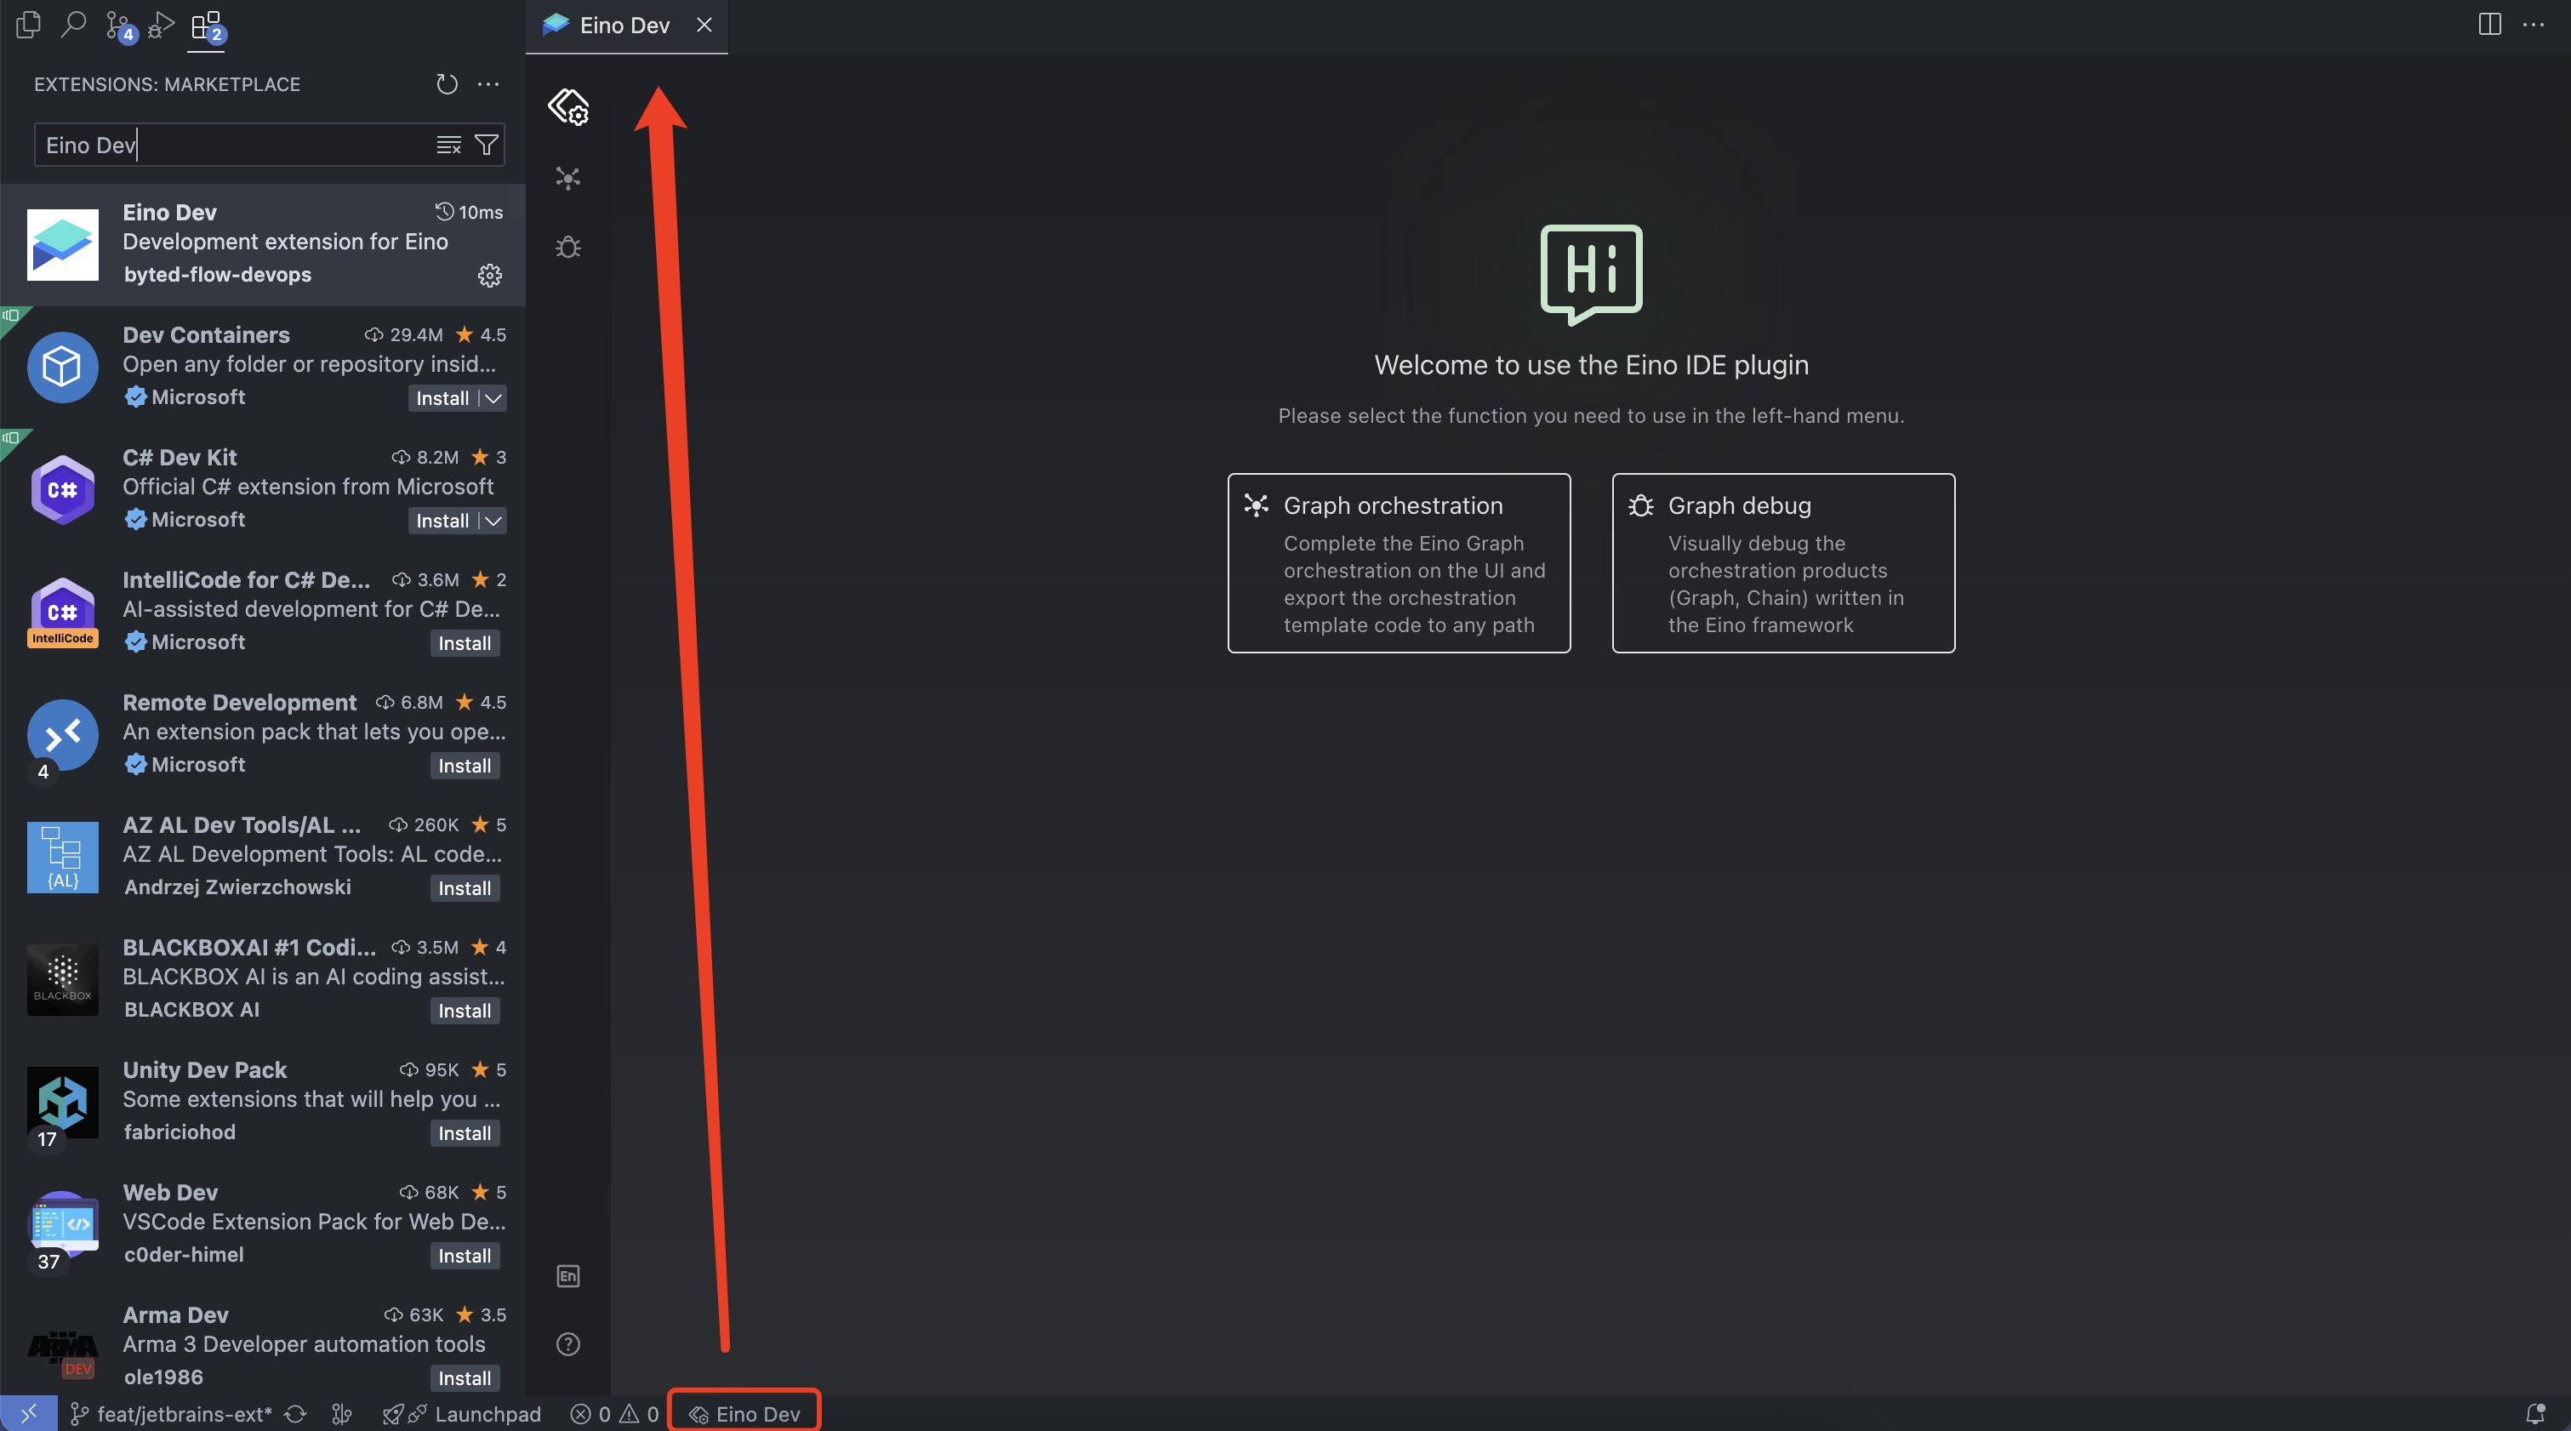Image resolution: width=2571 pixels, height=1431 pixels.
Task: Open the Source Control view
Action: [x=117, y=25]
